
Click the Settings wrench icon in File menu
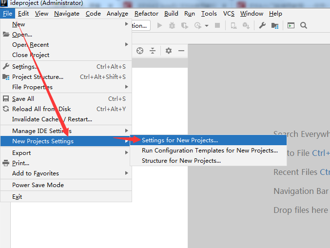pyautogui.click(x=6, y=66)
